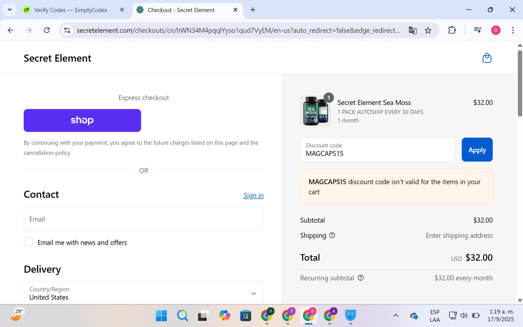Apply the discount code

coord(477,150)
